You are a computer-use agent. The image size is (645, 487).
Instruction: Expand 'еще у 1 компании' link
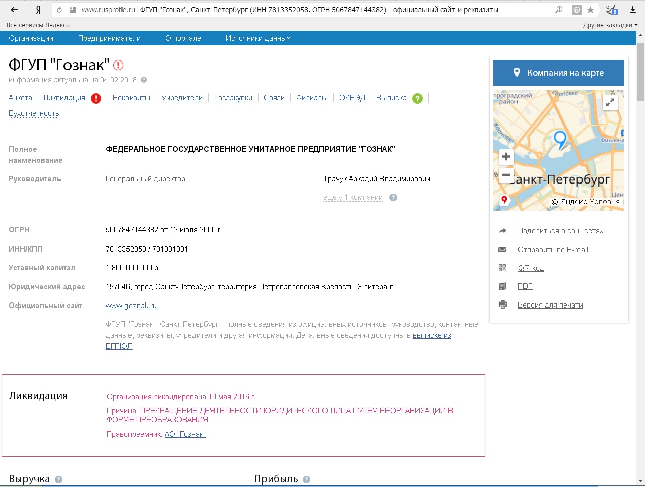pyautogui.click(x=353, y=198)
